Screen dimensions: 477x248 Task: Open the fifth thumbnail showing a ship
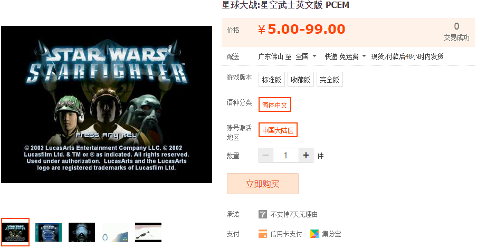click(148, 232)
